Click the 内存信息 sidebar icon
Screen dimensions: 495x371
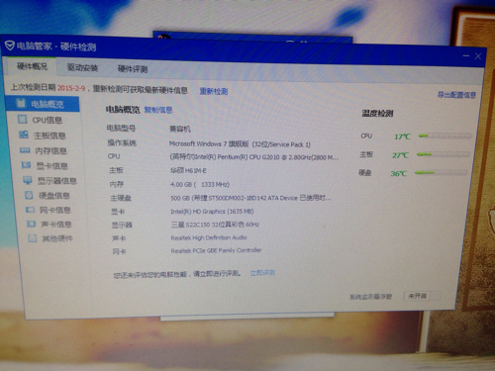coord(25,150)
